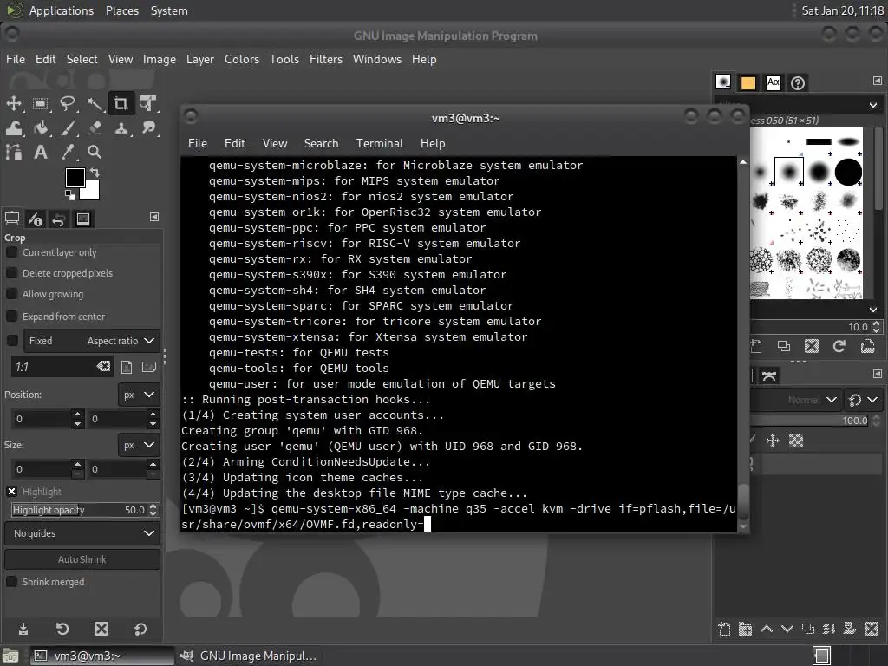Open the brush filter tag dropdown

[x=872, y=105]
